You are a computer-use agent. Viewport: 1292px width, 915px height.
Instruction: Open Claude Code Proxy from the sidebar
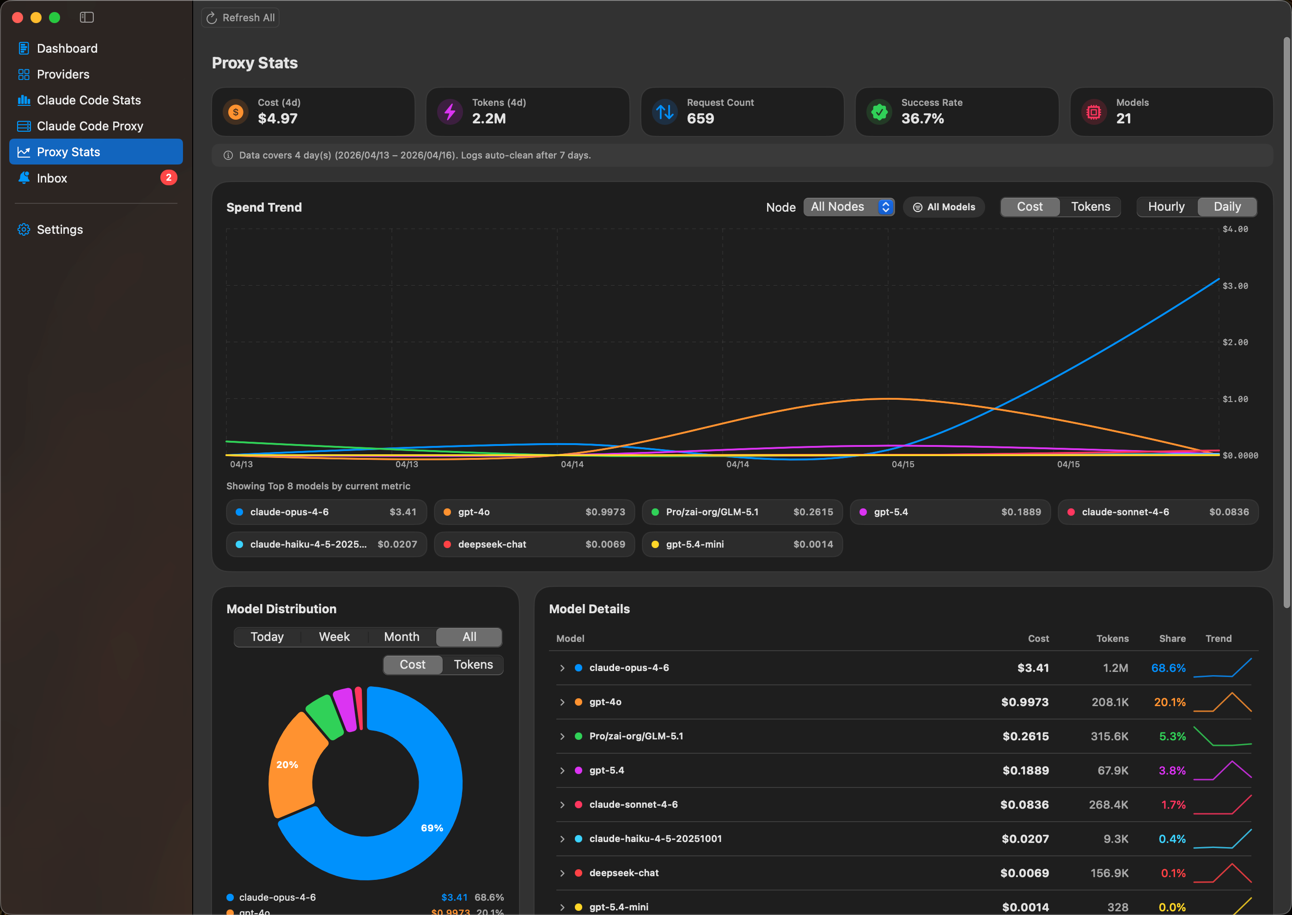[90, 126]
